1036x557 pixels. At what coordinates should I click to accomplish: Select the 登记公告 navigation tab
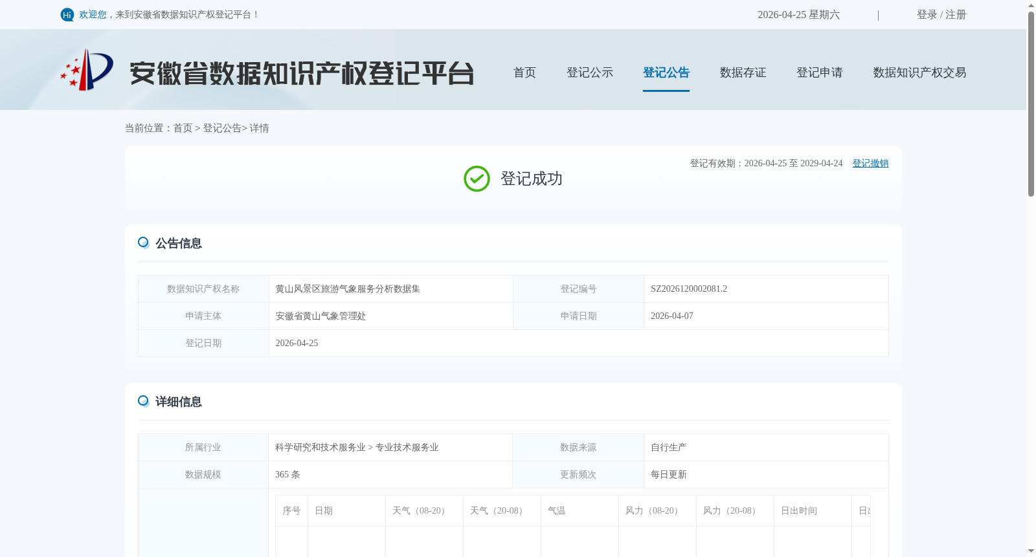click(x=666, y=72)
